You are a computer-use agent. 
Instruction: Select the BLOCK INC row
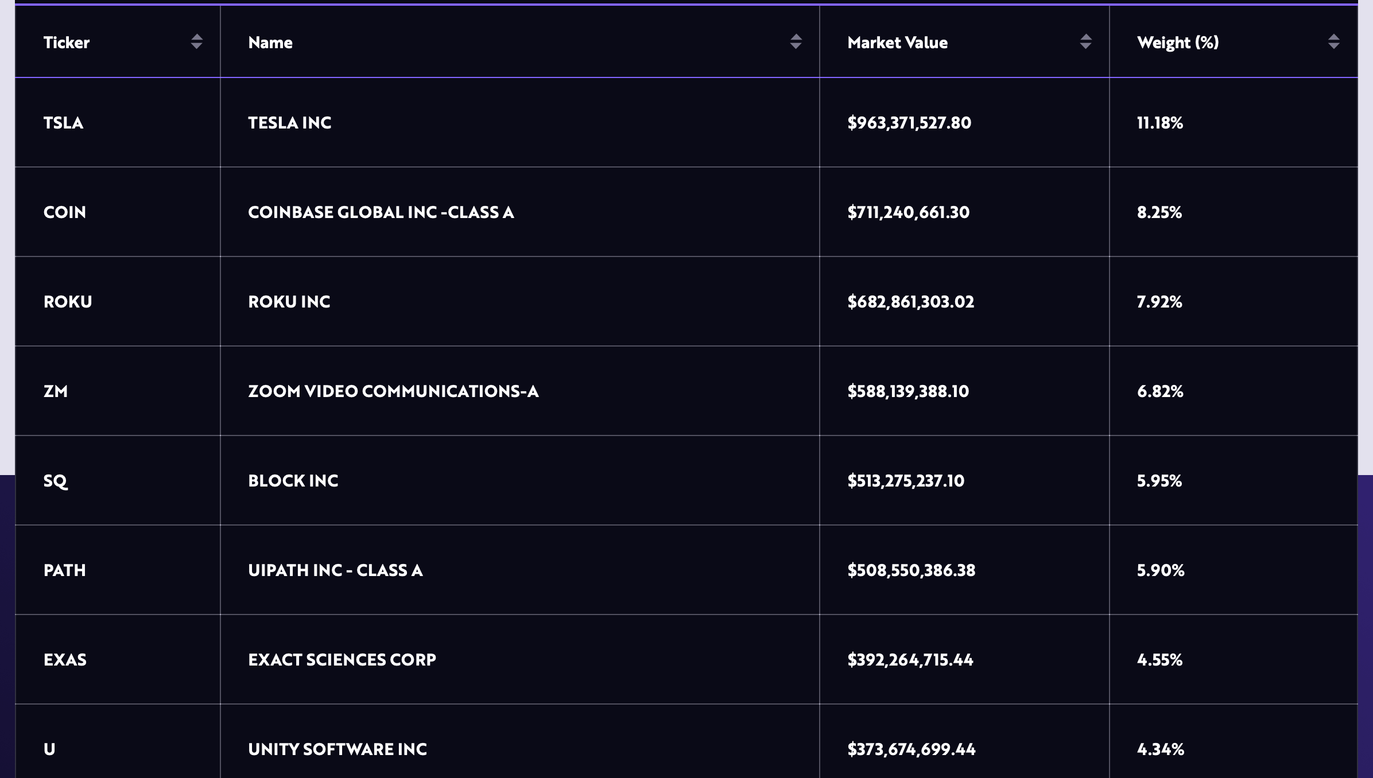pos(686,480)
